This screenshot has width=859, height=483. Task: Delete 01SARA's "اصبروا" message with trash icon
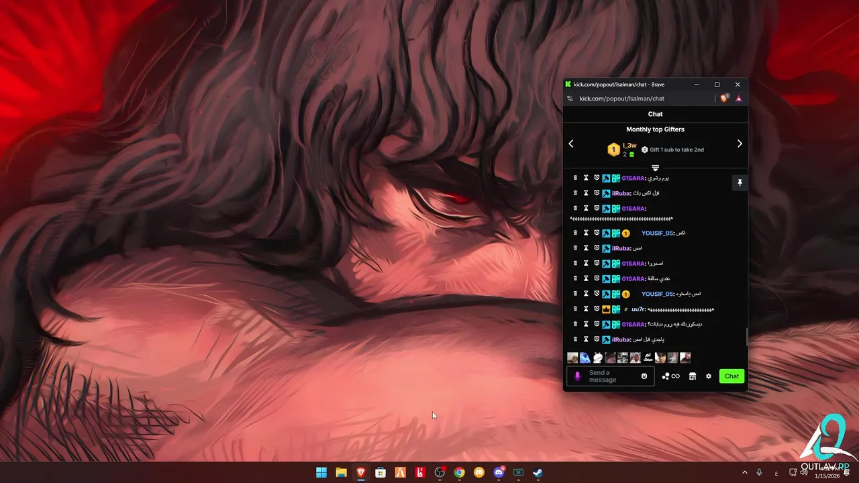coord(575,263)
